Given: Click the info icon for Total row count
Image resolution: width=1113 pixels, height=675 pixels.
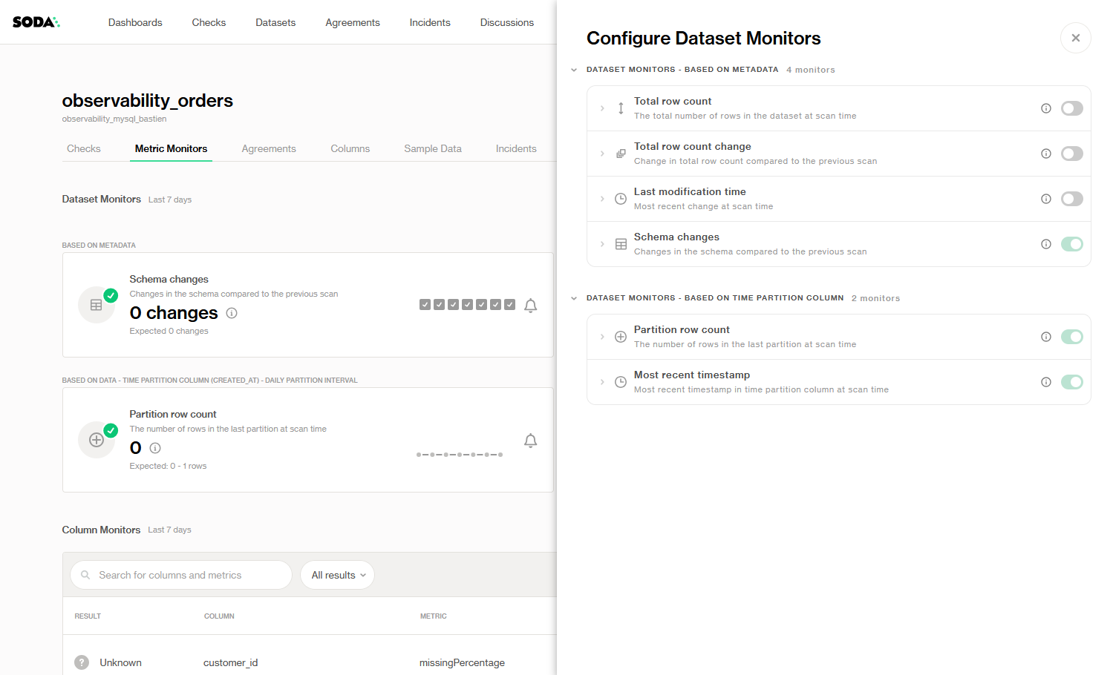Looking at the screenshot, I should [1045, 108].
